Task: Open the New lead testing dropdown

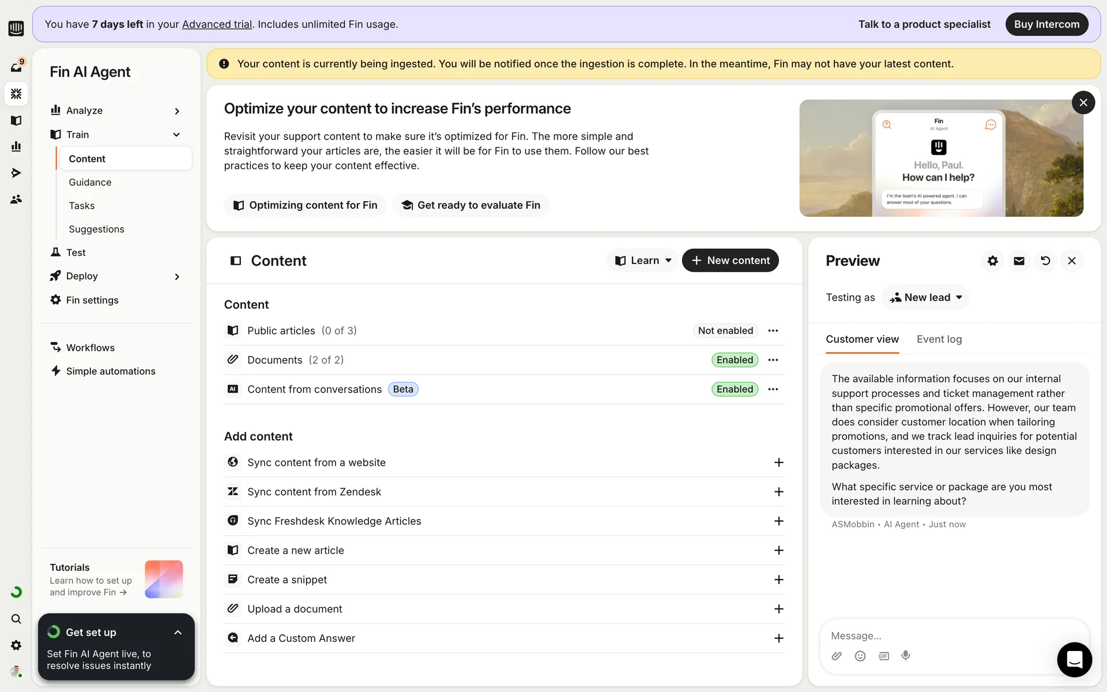Action: pyautogui.click(x=926, y=298)
